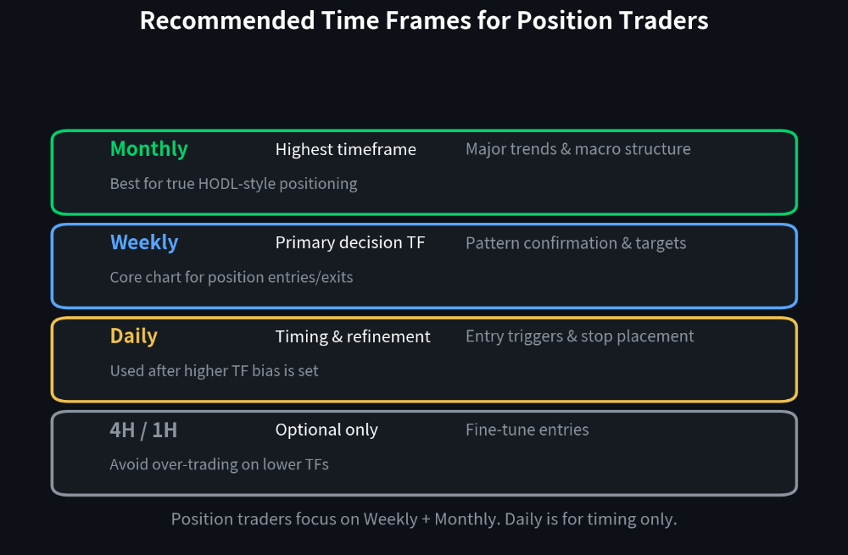Image resolution: width=848 pixels, height=555 pixels.
Task: Click the footer sentence about Weekly + Monthly
Action: [424, 519]
